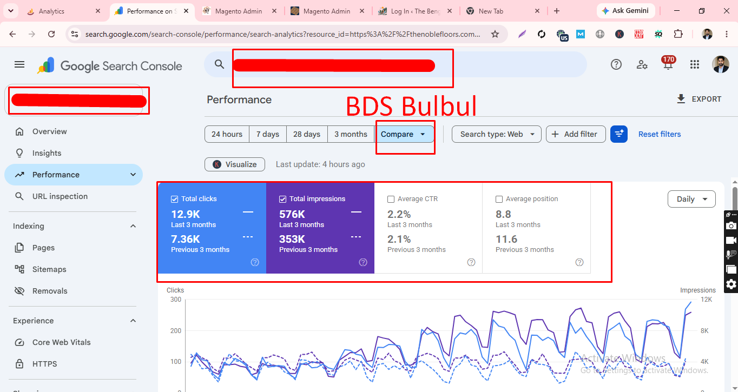Collapse the Indexing section
This screenshot has width=738, height=392.
pos(133,226)
